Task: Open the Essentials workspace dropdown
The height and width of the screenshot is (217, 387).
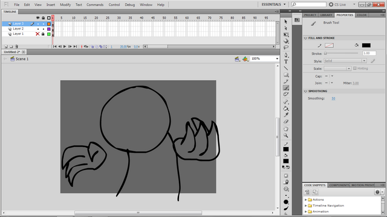Action: tap(273, 4)
